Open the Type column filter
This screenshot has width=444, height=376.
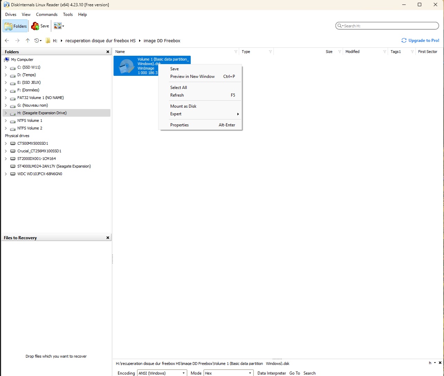click(x=270, y=52)
